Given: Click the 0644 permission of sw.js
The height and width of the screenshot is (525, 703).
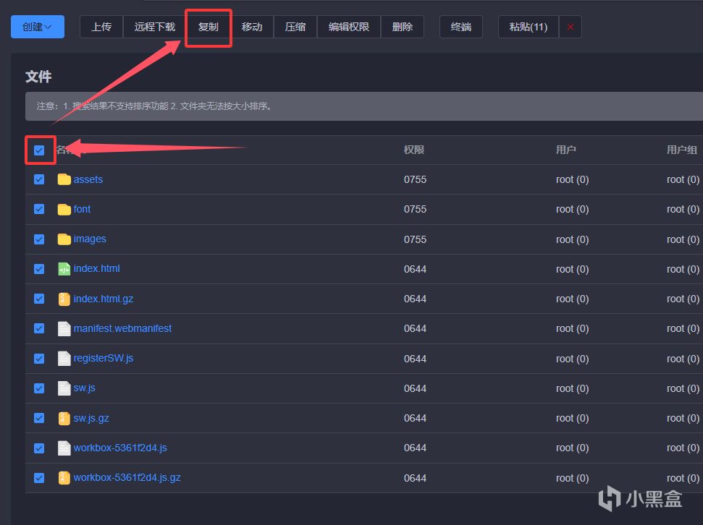Looking at the screenshot, I should [415, 388].
